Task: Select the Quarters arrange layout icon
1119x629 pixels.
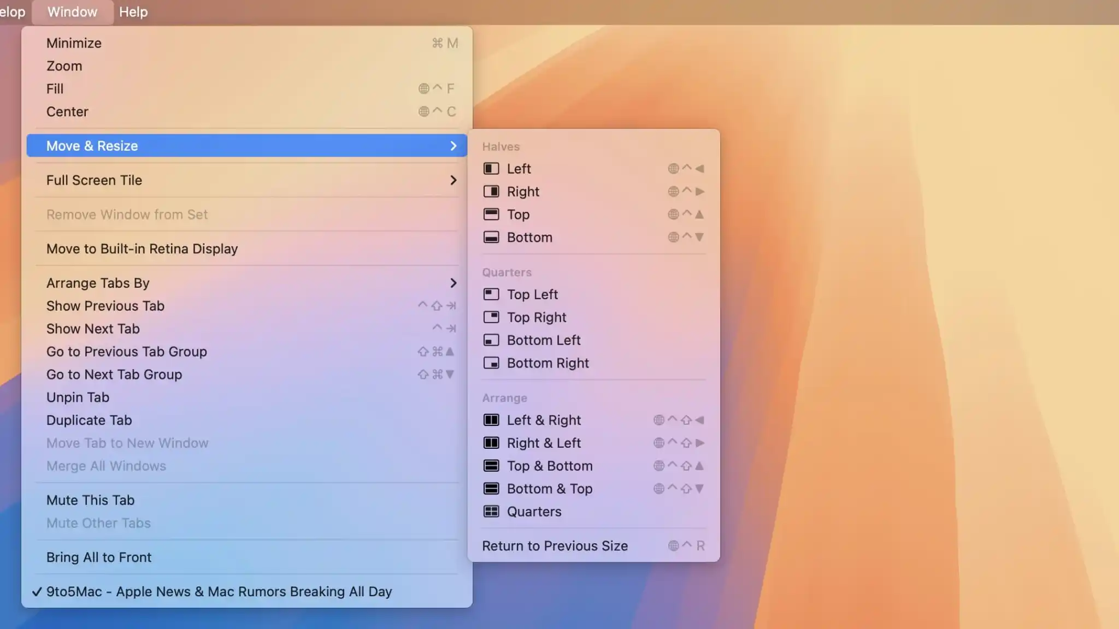Action: [489, 510]
